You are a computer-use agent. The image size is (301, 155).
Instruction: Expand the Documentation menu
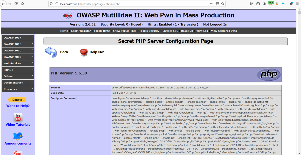pos(18,83)
